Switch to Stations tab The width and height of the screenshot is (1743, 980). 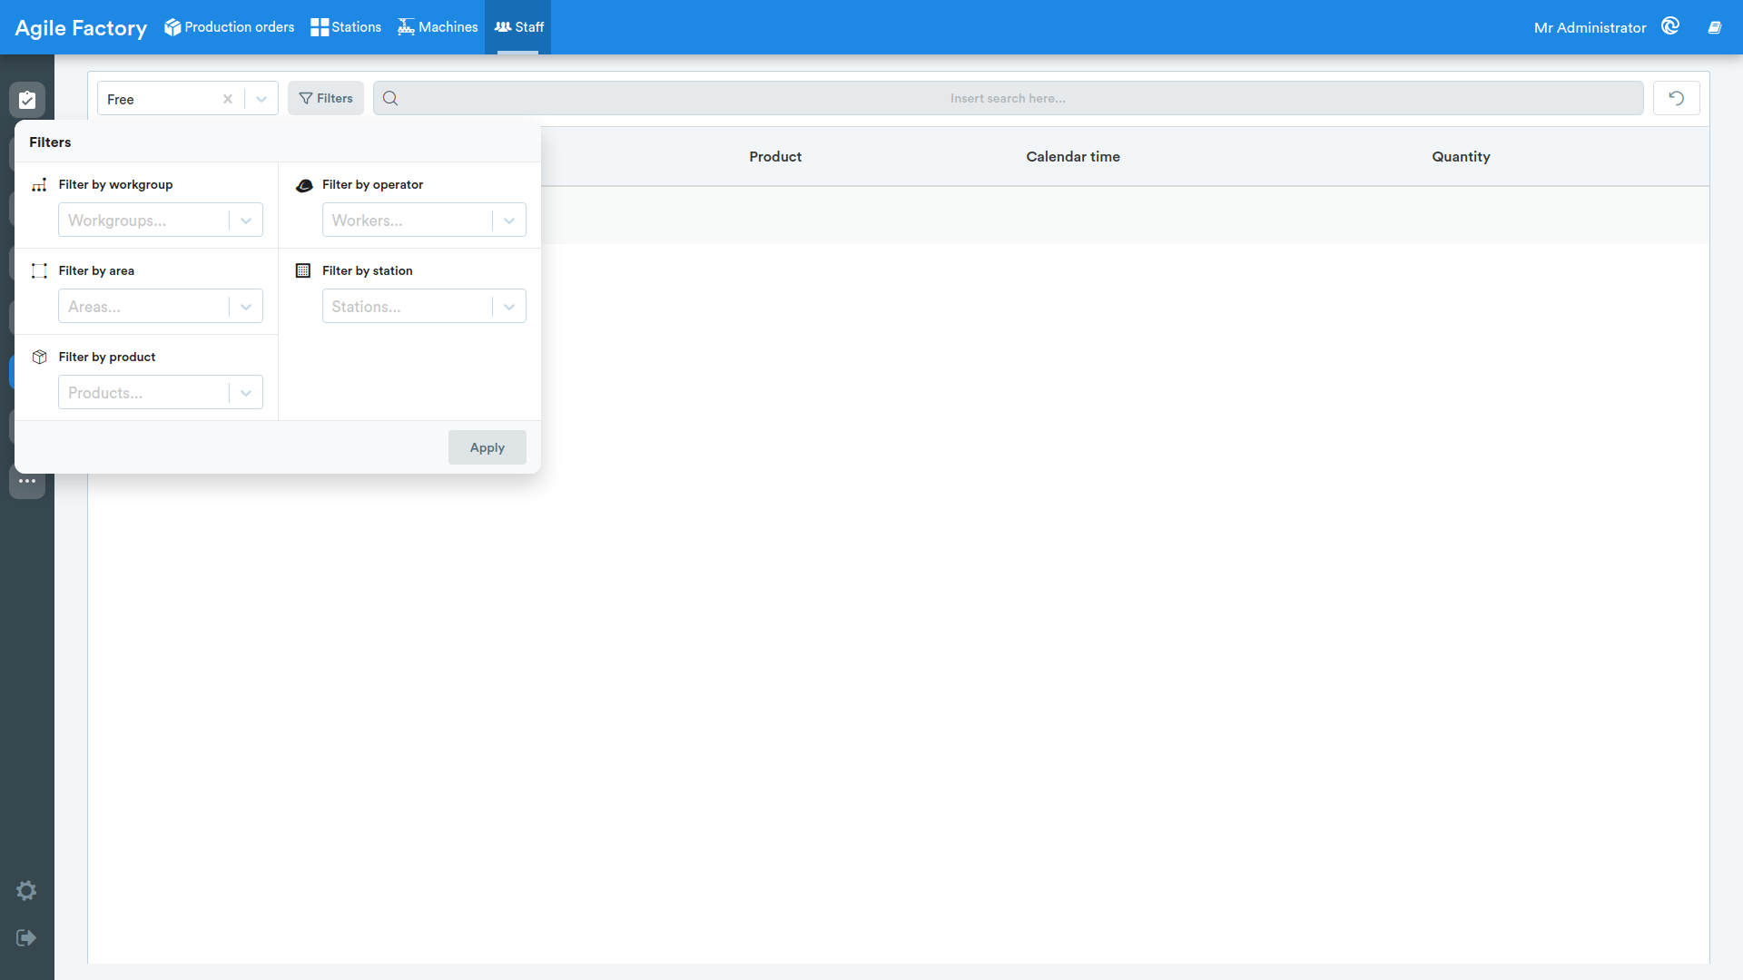(x=346, y=27)
